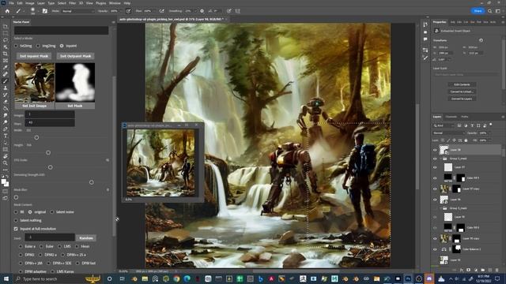Viewport: 506px width, 284px height.
Task: Open the Image menu
Action: coord(30,3)
